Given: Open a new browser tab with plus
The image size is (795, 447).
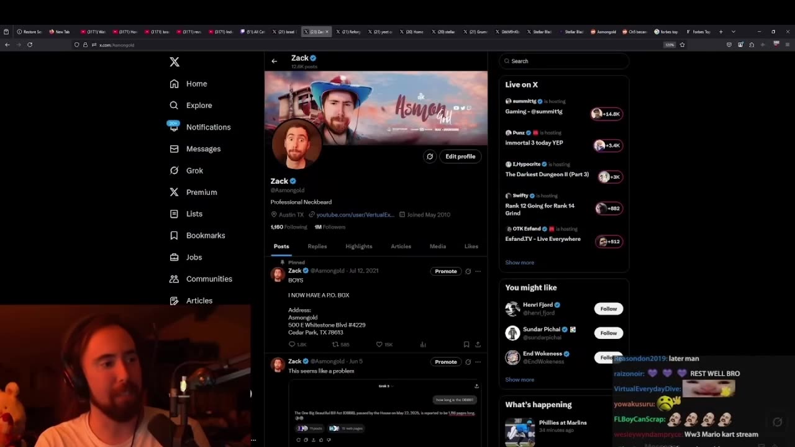Looking at the screenshot, I should point(721,32).
